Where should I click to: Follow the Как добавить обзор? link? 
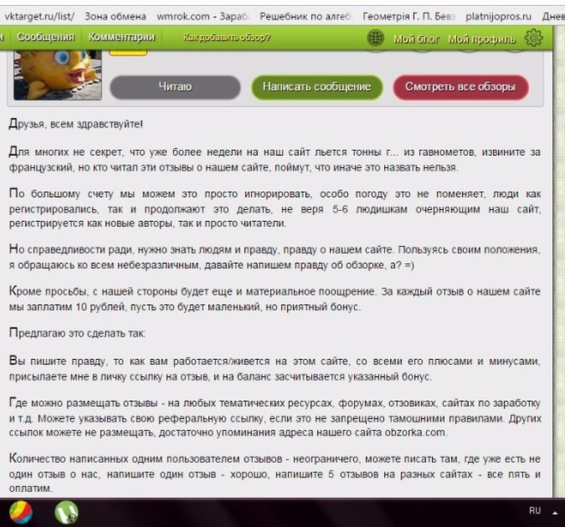227,38
